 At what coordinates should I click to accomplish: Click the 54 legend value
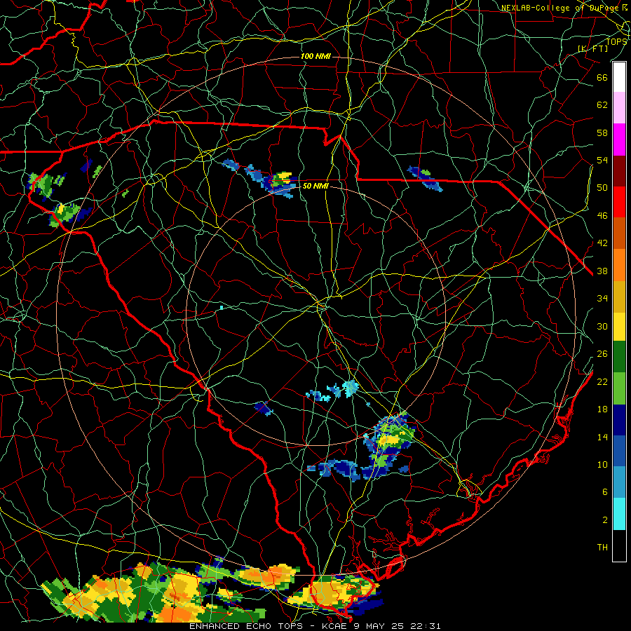tap(602, 160)
